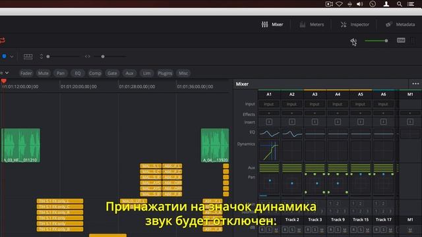Open the Input dropdown for channel A1

269,104
